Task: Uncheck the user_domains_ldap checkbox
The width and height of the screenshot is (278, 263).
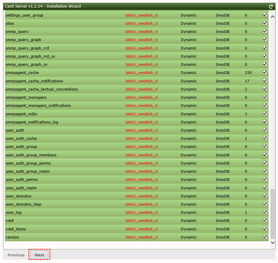Action: pyautogui.click(x=265, y=204)
